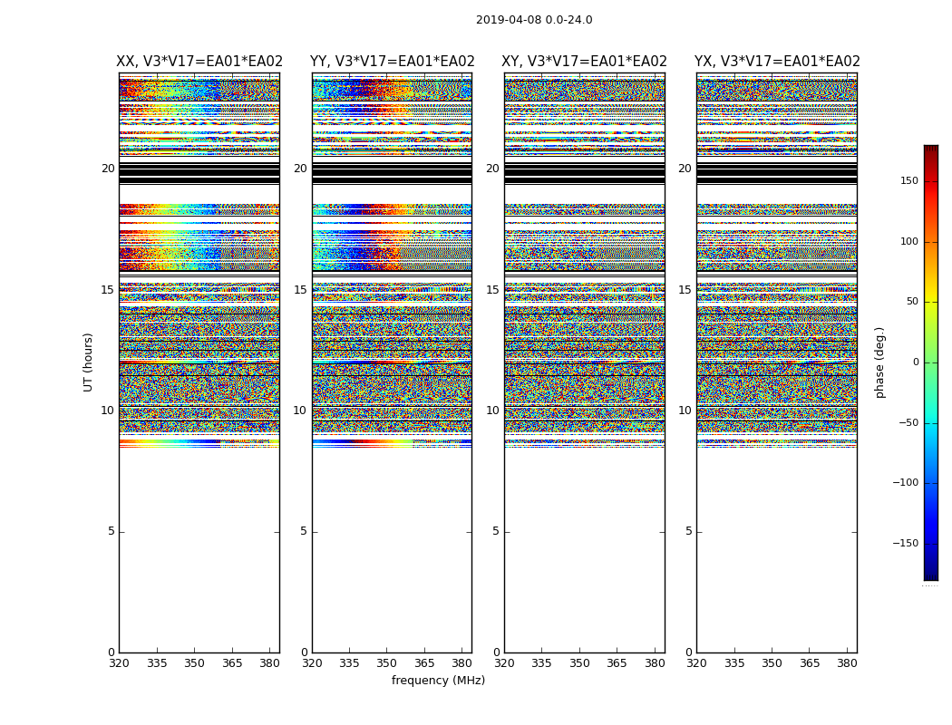Click the XX phase waterfall plot
The height and width of the screenshot is (725, 952).
[x=199, y=362]
